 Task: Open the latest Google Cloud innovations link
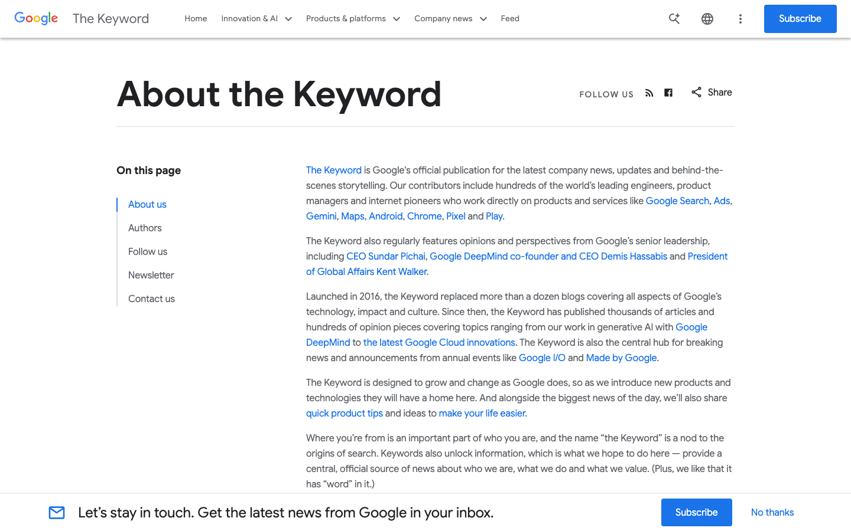click(439, 342)
